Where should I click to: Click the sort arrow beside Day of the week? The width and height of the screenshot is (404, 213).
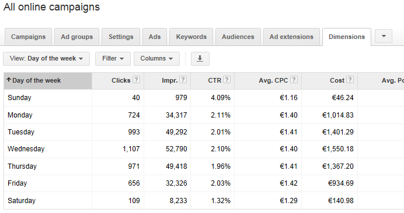(x=9, y=80)
